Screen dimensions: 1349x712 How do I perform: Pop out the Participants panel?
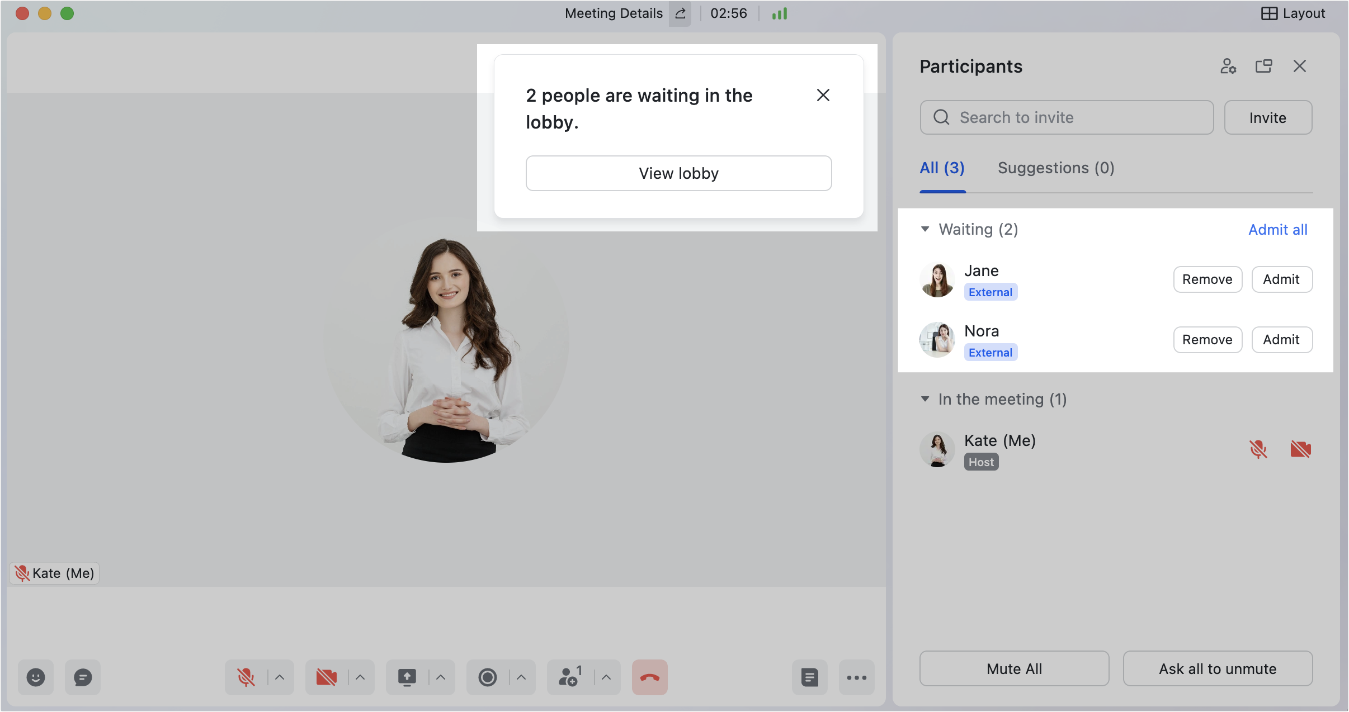click(x=1264, y=66)
